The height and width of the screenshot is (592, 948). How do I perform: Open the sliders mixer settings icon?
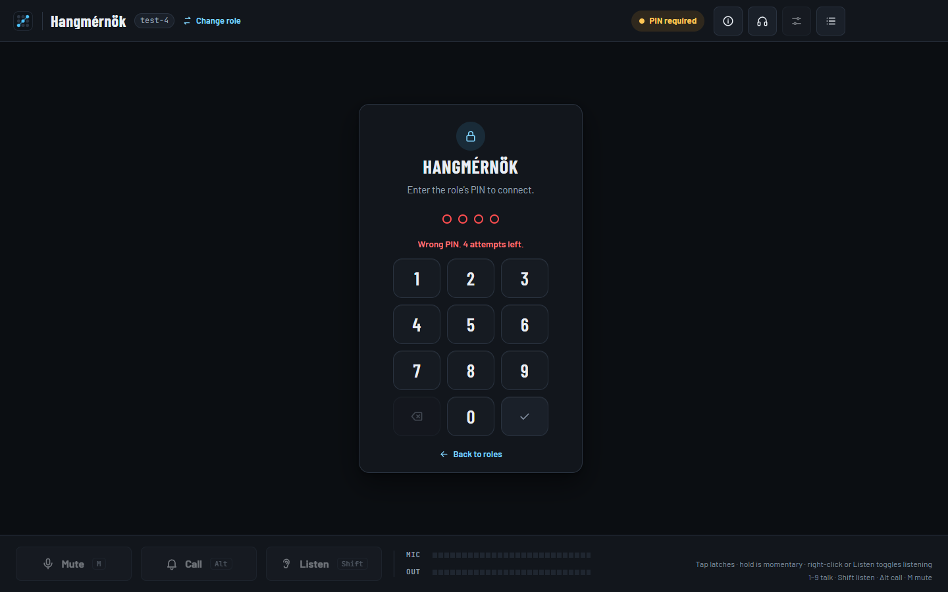click(797, 21)
